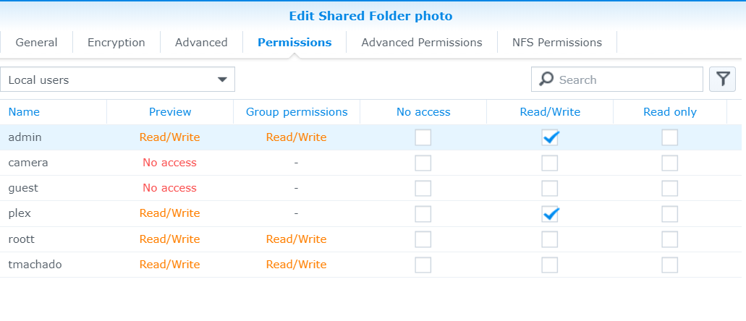Viewport: 746px width, 321px height.
Task: Click the Preview column header
Action: coord(170,112)
